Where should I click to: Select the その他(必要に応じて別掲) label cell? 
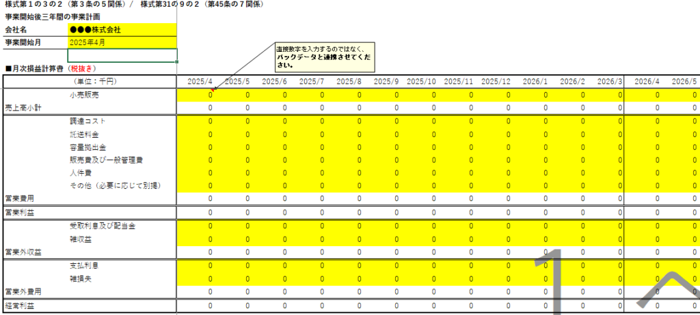(109, 186)
